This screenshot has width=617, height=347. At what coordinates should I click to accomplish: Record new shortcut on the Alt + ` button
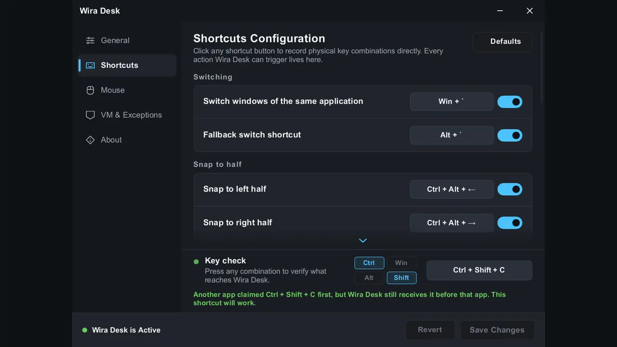[452, 135]
